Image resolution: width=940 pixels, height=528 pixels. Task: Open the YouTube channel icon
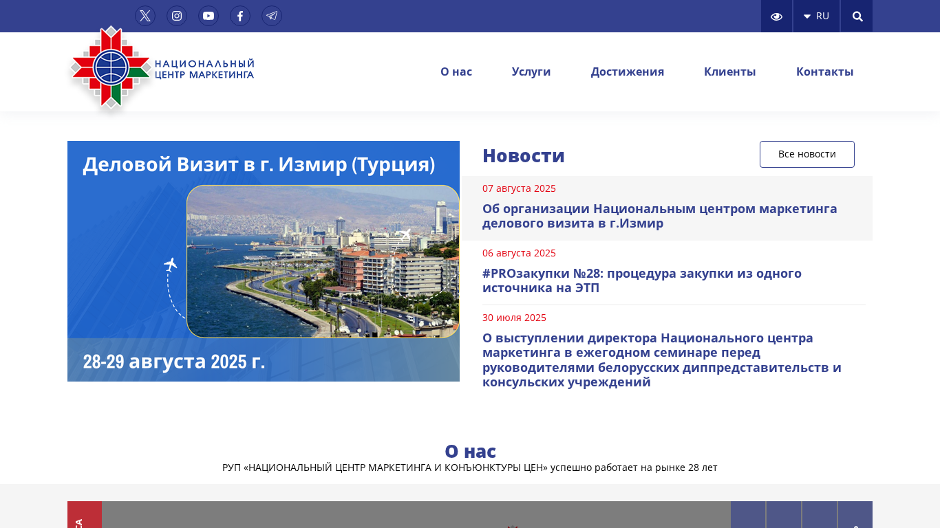pyautogui.click(x=209, y=16)
